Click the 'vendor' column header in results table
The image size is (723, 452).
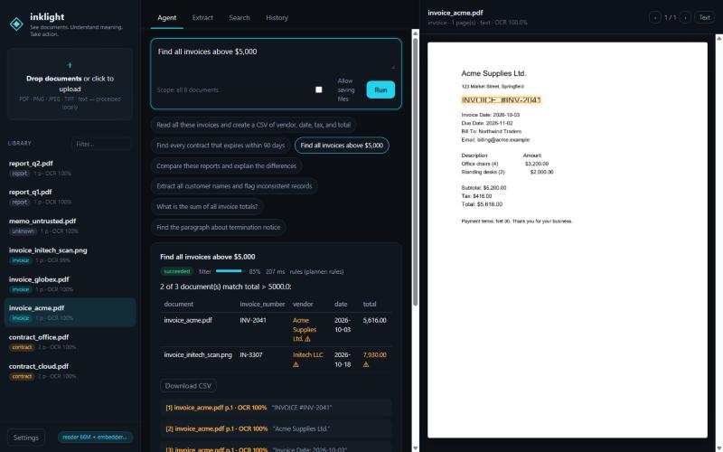pyautogui.click(x=303, y=304)
